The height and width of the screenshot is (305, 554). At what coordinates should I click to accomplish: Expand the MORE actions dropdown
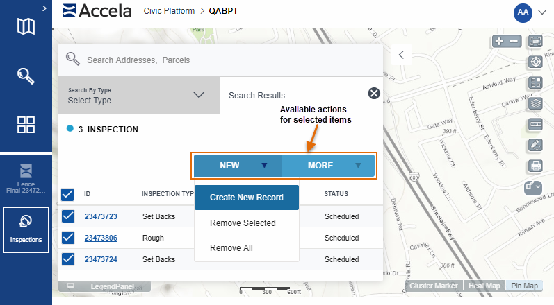coord(329,166)
